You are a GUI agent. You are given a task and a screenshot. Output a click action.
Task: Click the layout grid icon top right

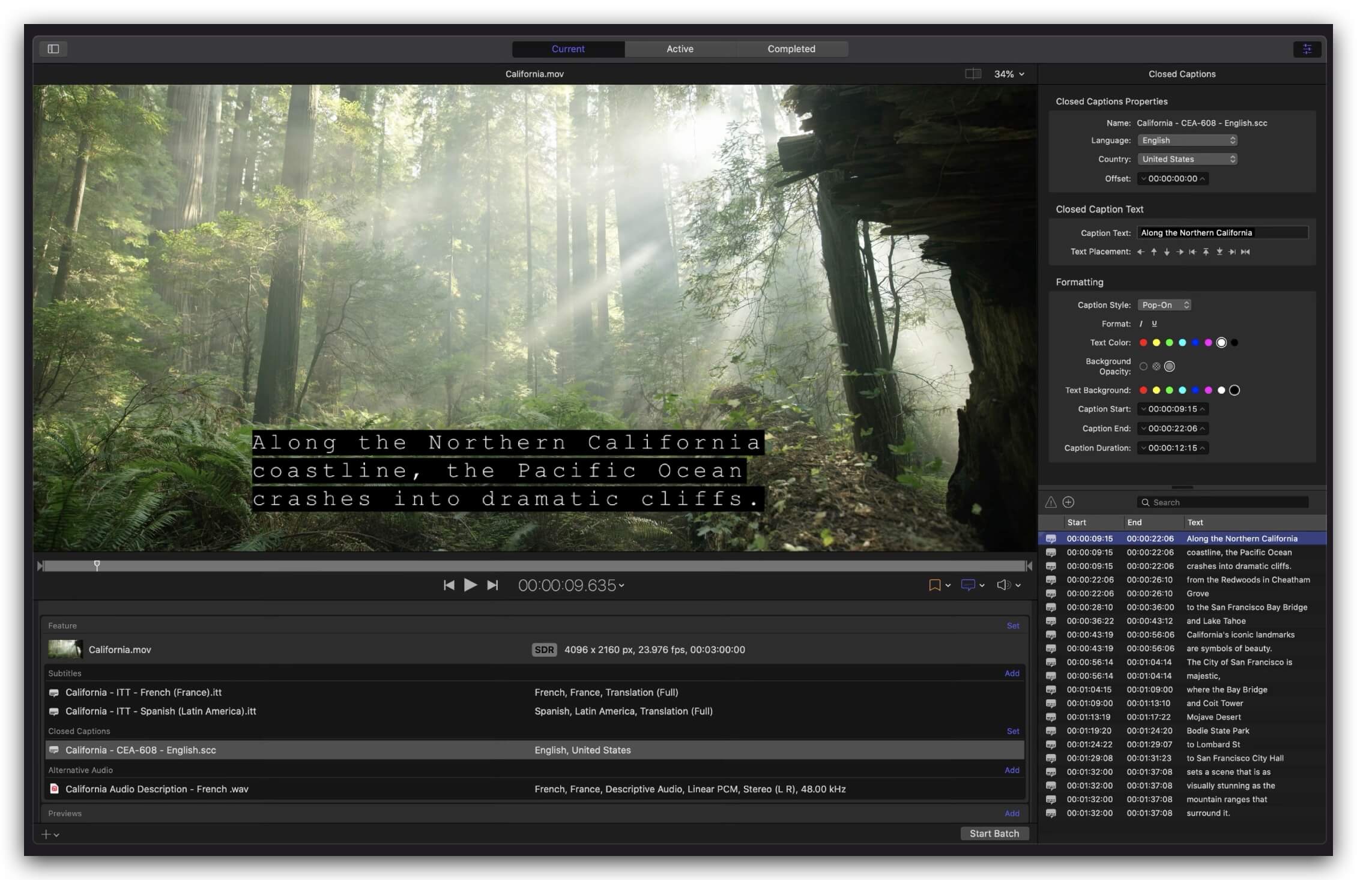pos(1308,49)
